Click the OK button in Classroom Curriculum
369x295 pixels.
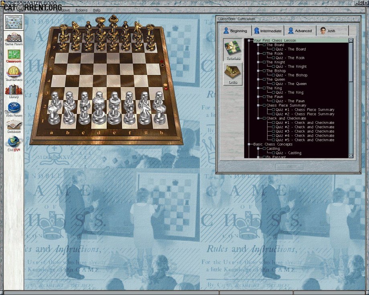pos(290,167)
